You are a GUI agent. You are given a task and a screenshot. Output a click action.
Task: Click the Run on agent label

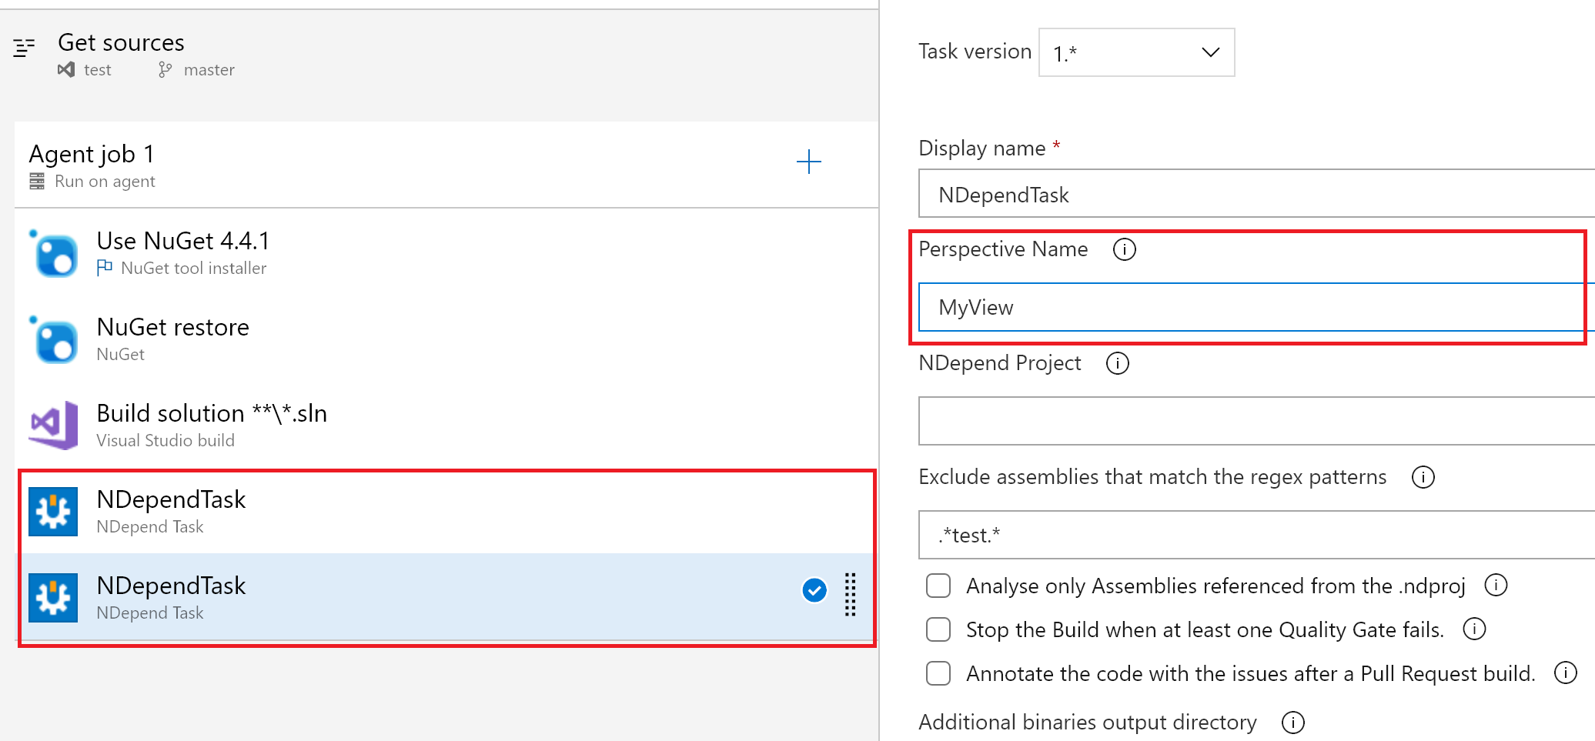(105, 182)
